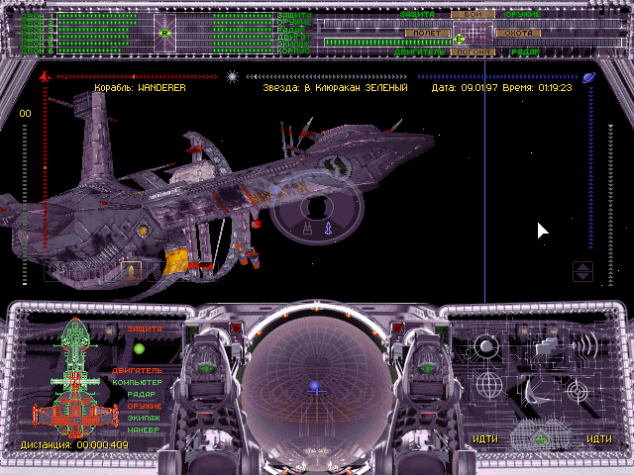Select the blue rocket icon in targeting ring
Screen dimensions: 634x475
(x=328, y=229)
